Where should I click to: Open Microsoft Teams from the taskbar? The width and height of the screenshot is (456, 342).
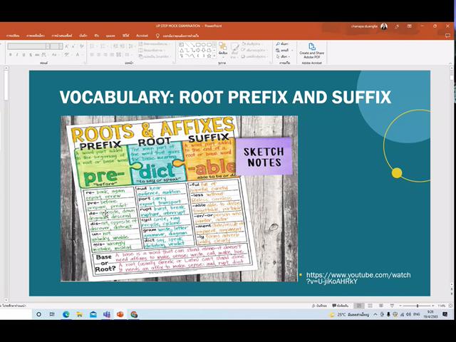point(107,314)
